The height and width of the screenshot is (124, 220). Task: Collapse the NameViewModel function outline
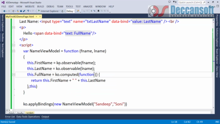[x=14, y=51]
